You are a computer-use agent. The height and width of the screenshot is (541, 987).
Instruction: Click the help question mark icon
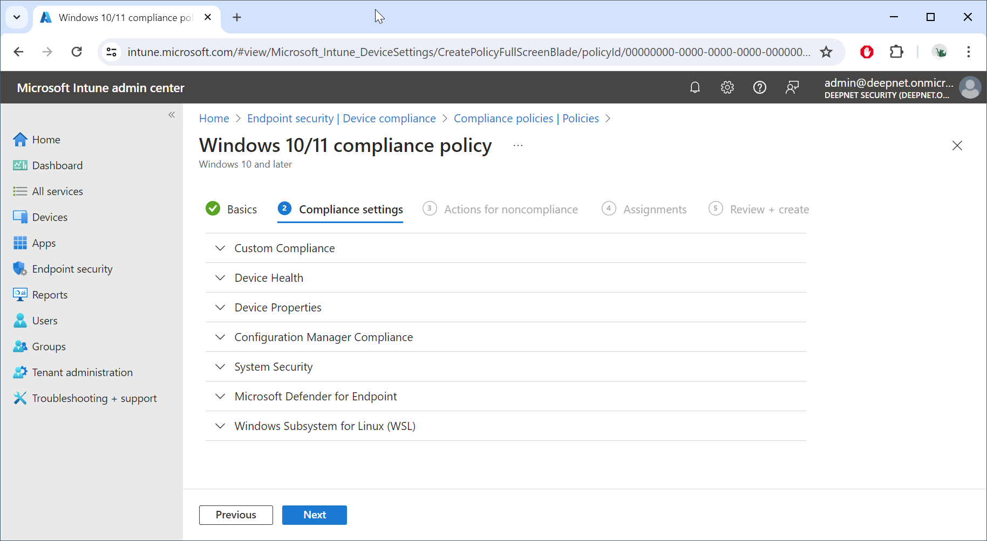(x=760, y=87)
